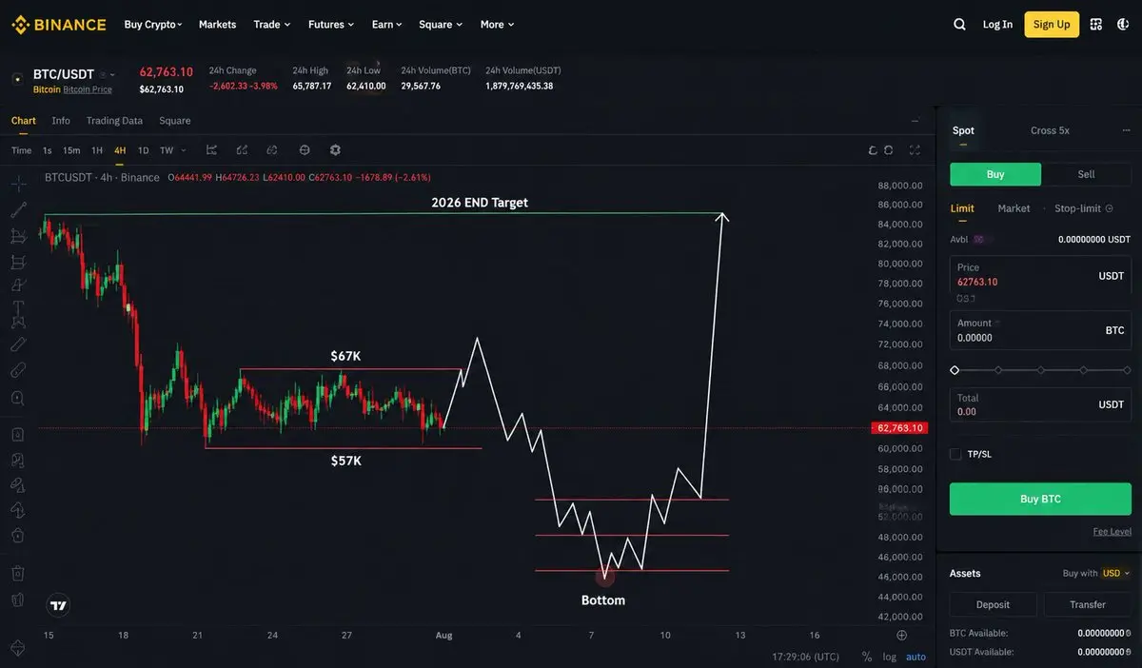Open the download app icon in the header
Viewport: 1142px width, 668px height.
click(x=1096, y=25)
